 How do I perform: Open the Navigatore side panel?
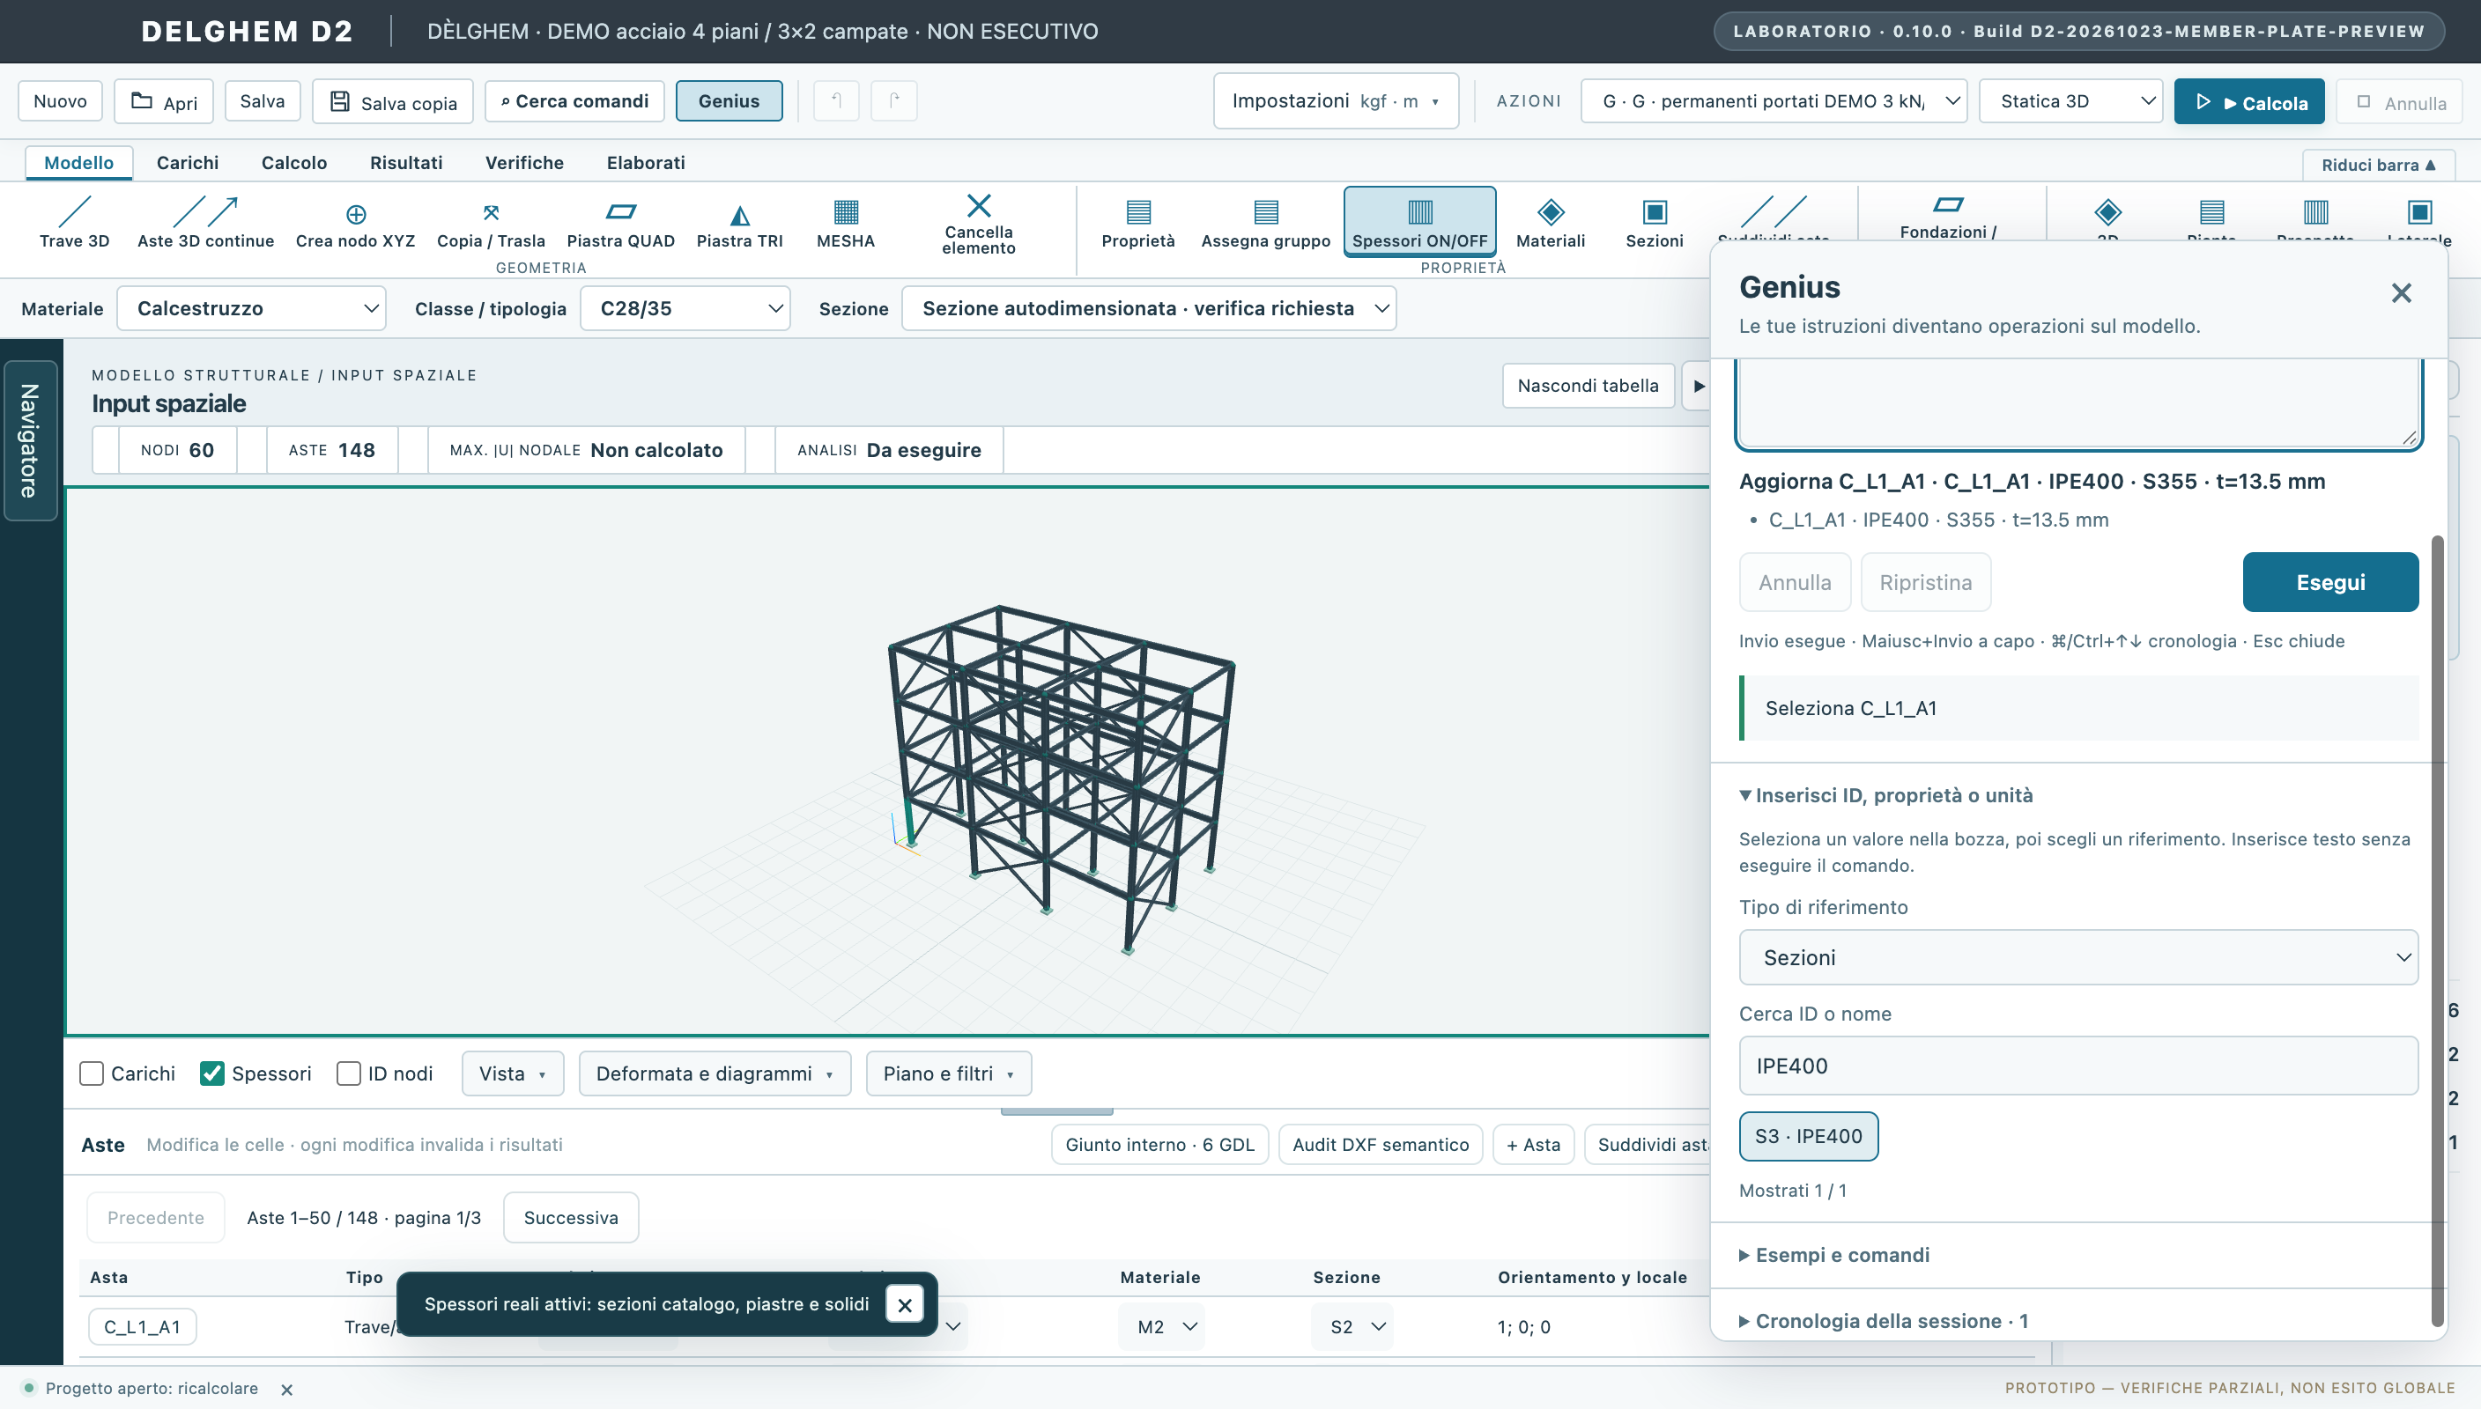coord(30,441)
